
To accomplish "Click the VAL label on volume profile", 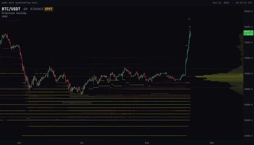I will 241,86.
